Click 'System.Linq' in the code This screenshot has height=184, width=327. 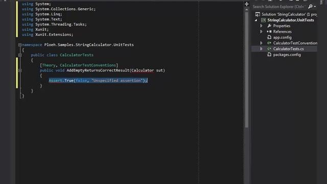48,14
